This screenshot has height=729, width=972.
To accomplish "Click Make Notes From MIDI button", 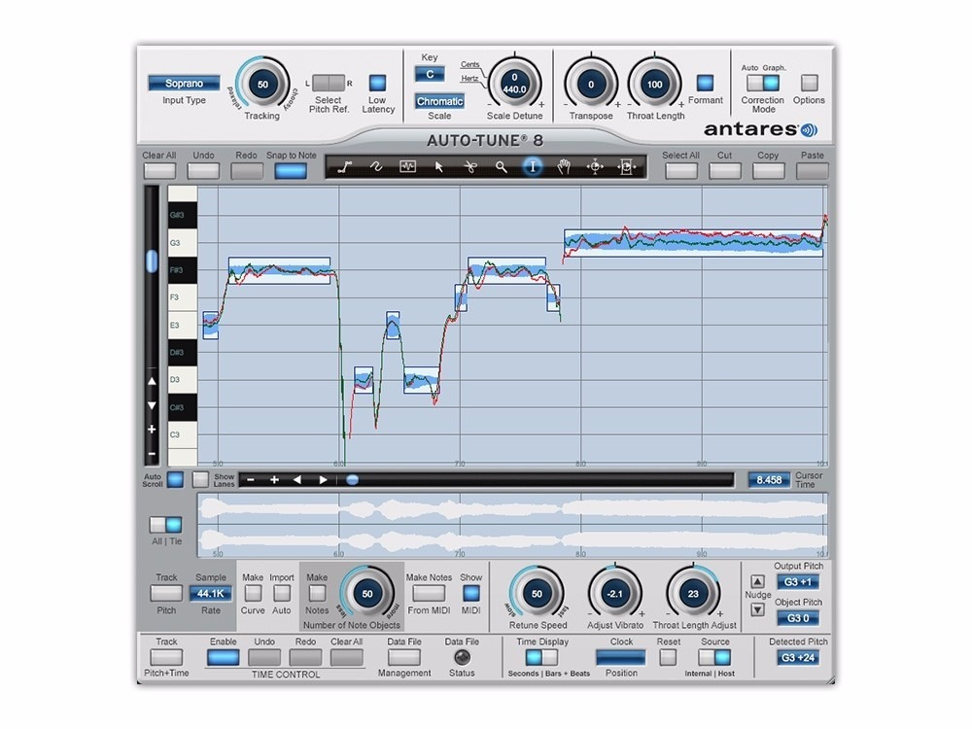I will tap(429, 594).
